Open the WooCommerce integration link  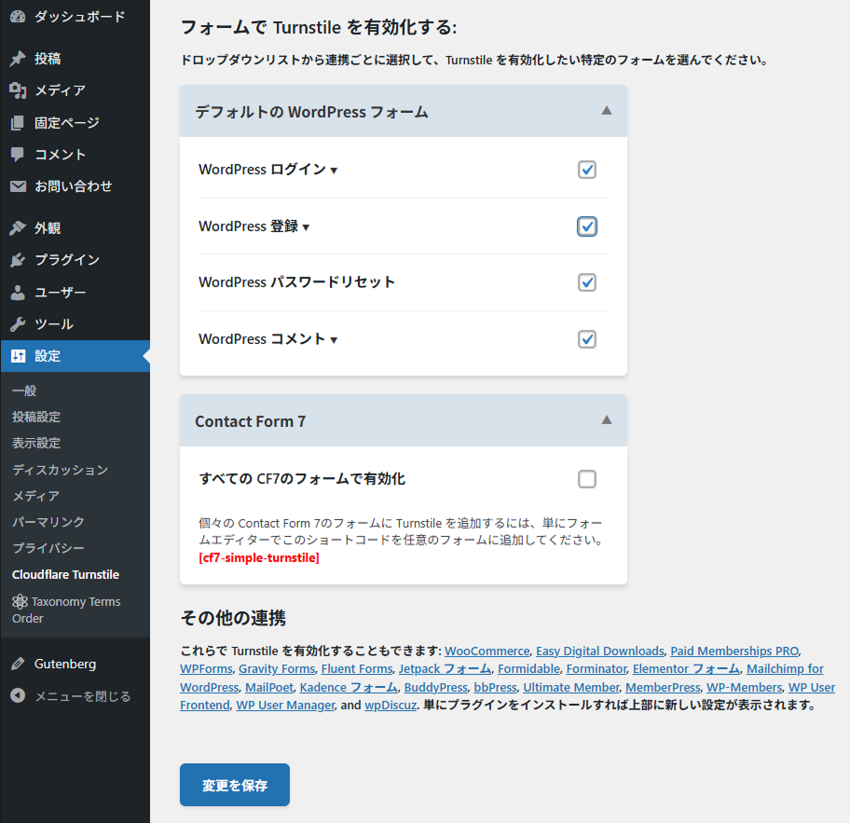click(x=487, y=651)
